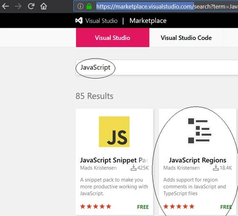Click the browser forward arrow
Image resolution: width=238 pixels, height=216 pixels.
tap(18, 6)
